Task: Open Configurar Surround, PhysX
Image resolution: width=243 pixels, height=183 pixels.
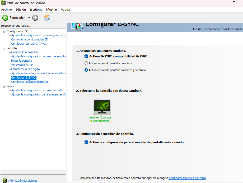Action: point(29,44)
